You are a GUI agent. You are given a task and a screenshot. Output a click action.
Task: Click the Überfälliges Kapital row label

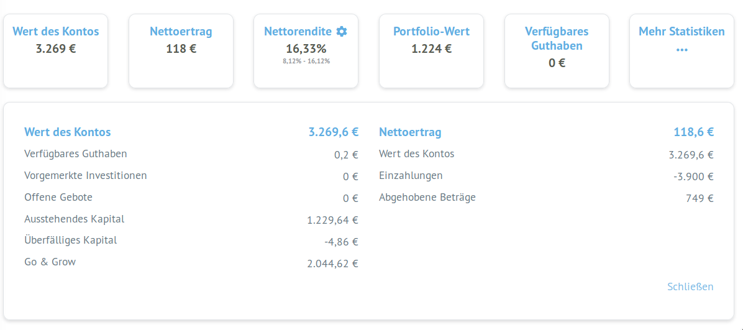coord(71,240)
